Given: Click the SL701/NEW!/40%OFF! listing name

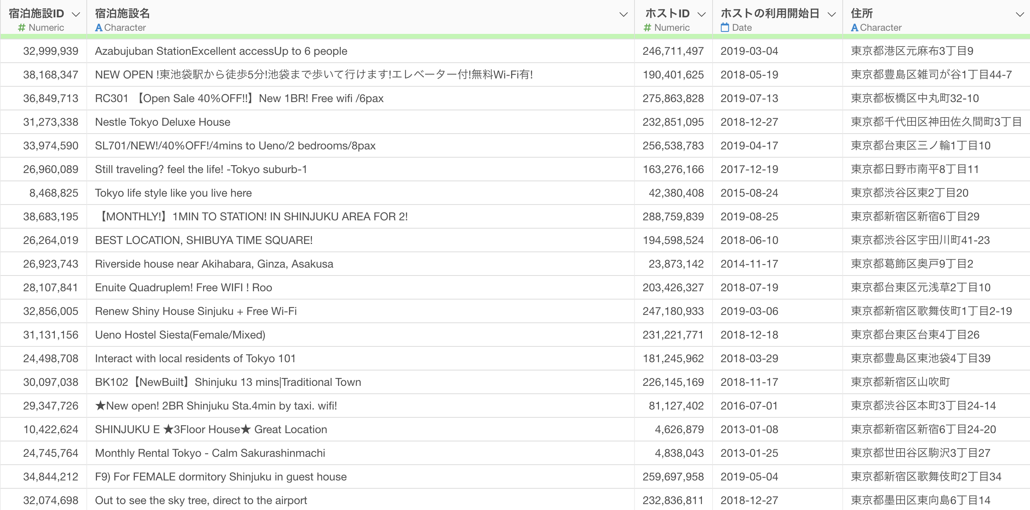Looking at the screenshot, I should tap(235, 145).
